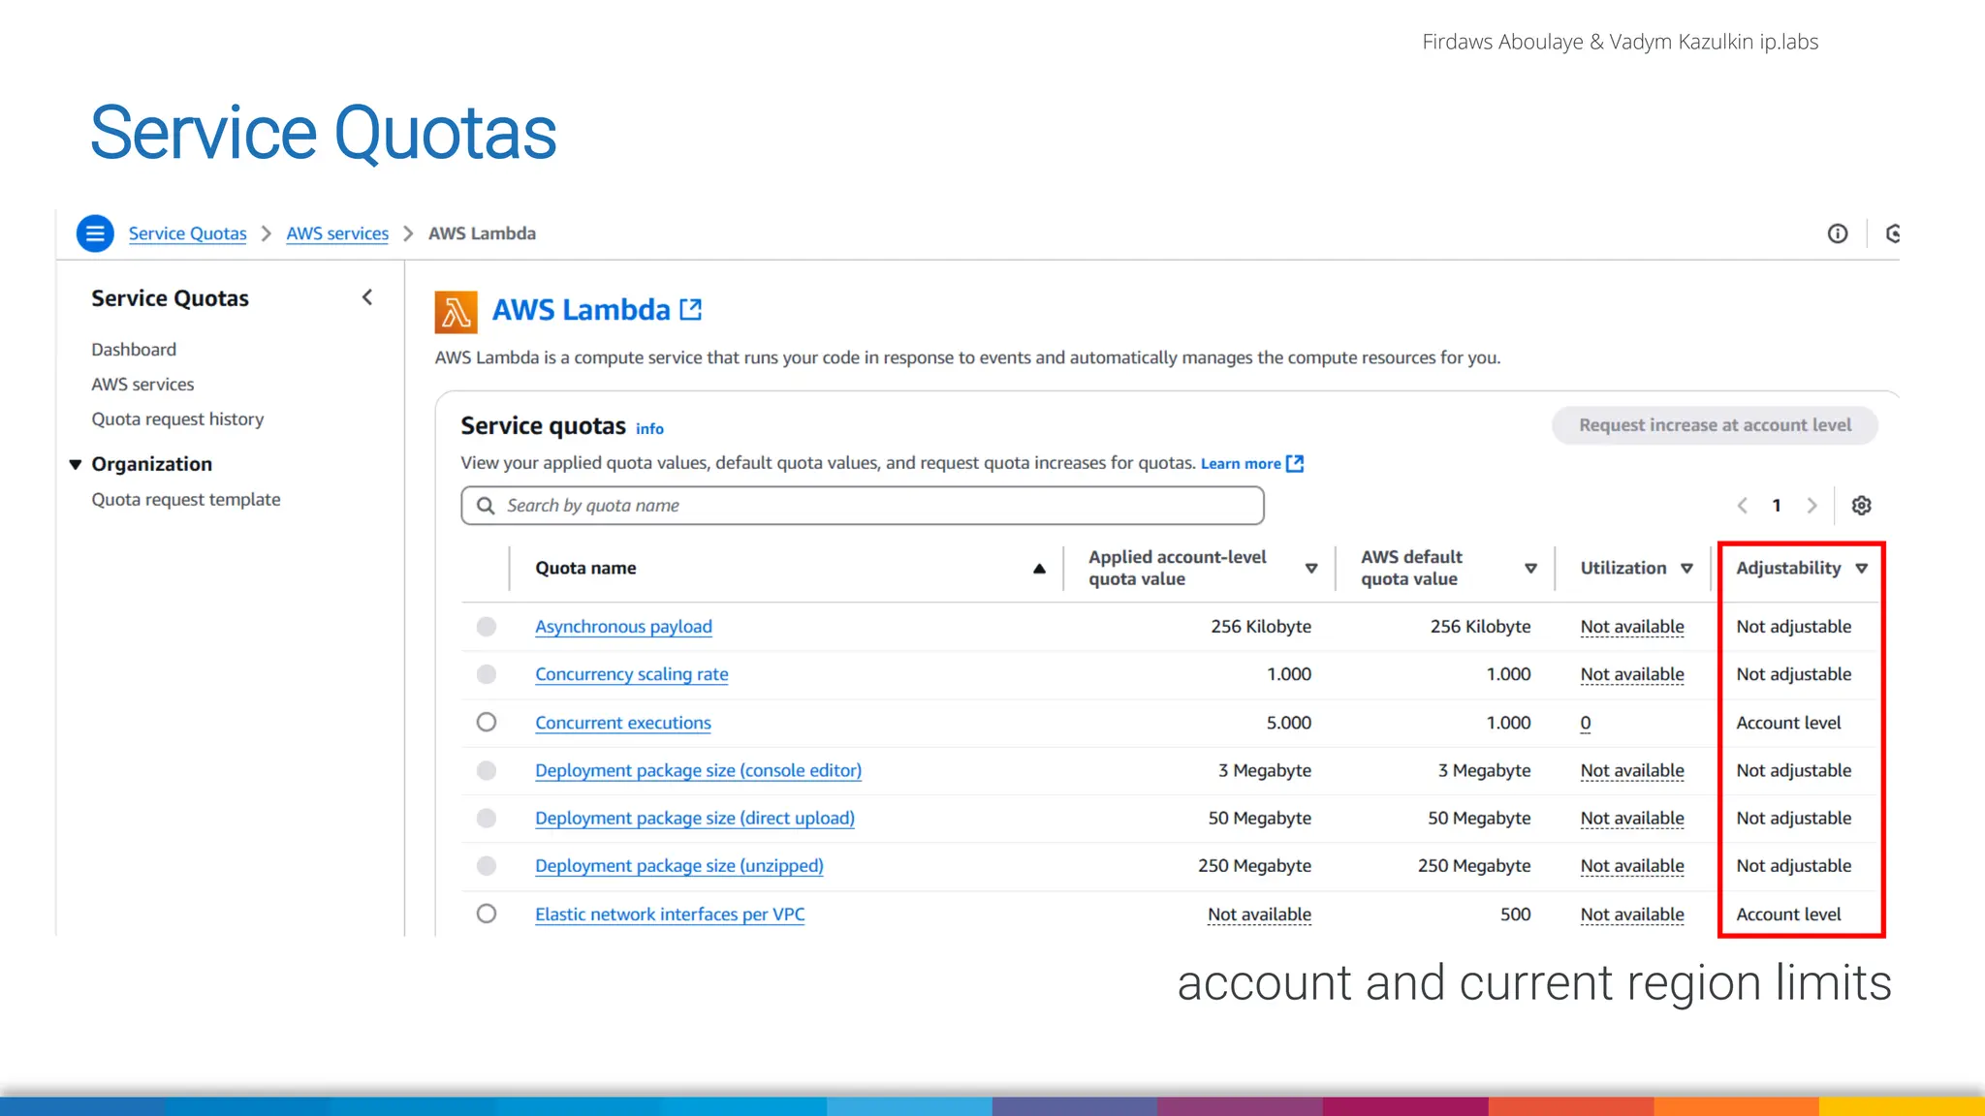This screenshot has width=1985, height=1116.
Task: Click the AWS Lambda orange logo icon
Action: [456, 311]
